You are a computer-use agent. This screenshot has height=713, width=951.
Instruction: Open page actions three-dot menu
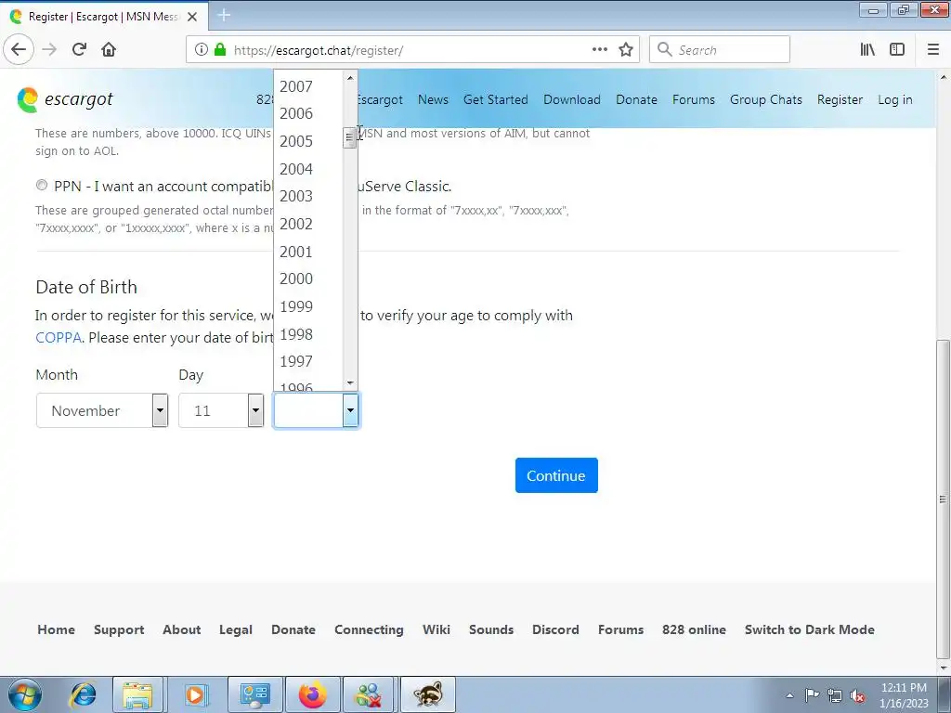[600, 50]
